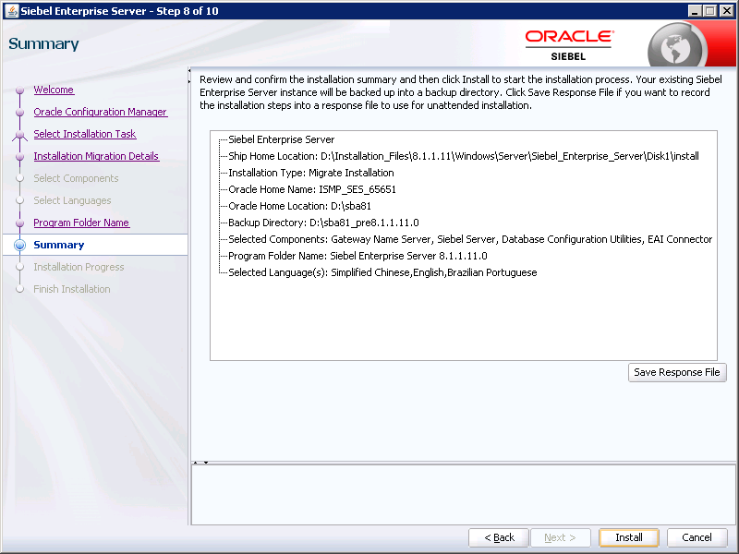Cancel the Siebel installation
This screenshot has width=739, height=554.
tap(697, 537)
